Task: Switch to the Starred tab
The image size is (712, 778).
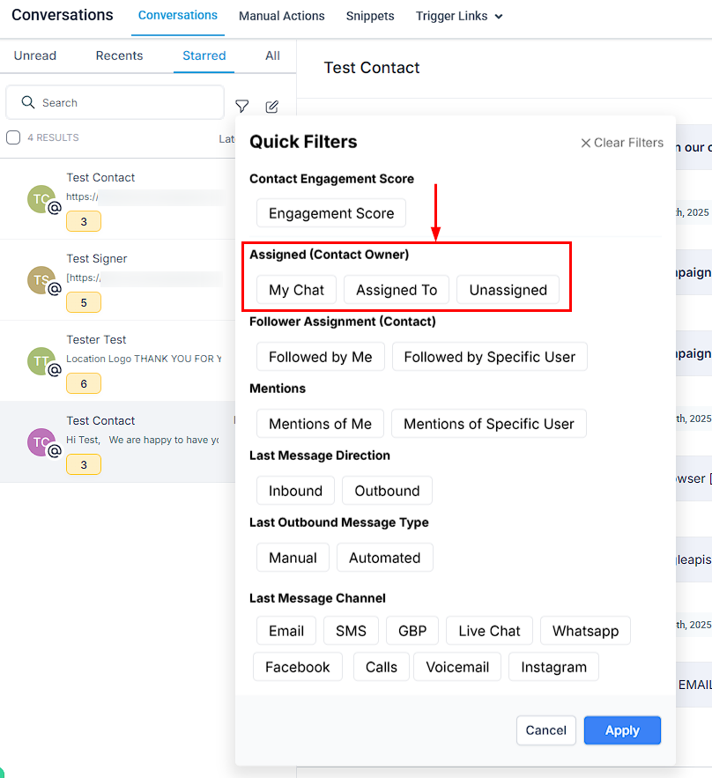Action: pos(204,56)
